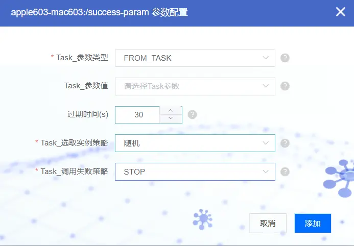This screenshot has width=354, height=246.
Task: Open the STOP failure strategy dropdown
Action: point(195,172)
